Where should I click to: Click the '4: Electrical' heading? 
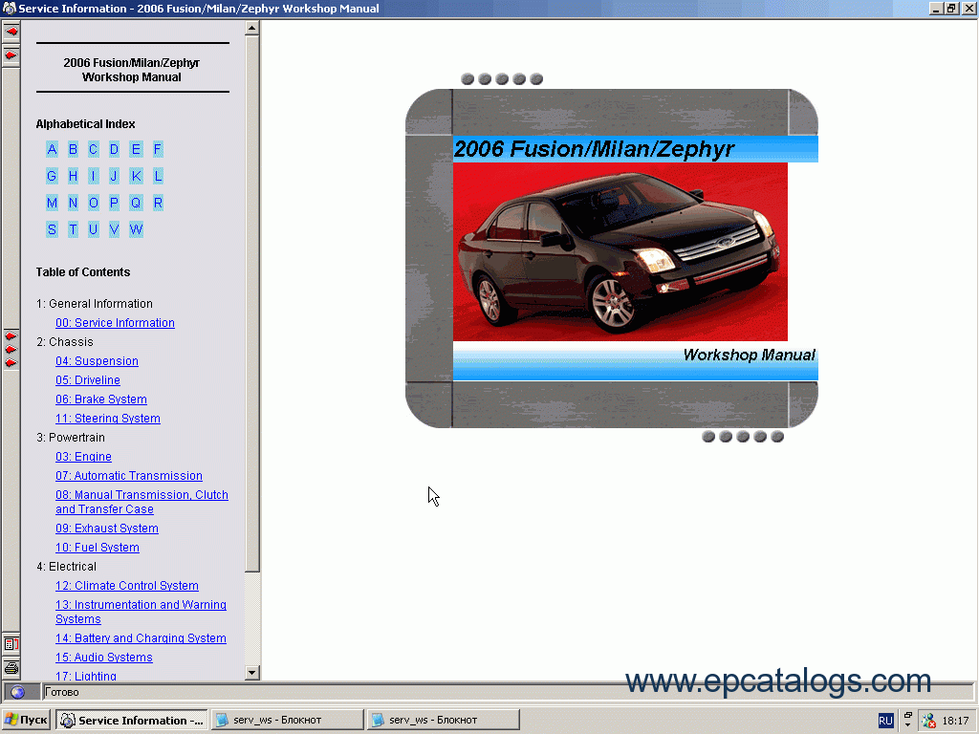(x=66, y=567)
